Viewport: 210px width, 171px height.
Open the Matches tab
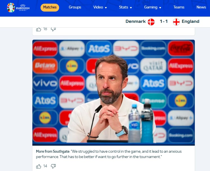coord(50,7)
